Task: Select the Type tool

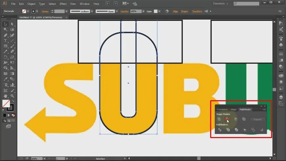Action: [5, 41]
